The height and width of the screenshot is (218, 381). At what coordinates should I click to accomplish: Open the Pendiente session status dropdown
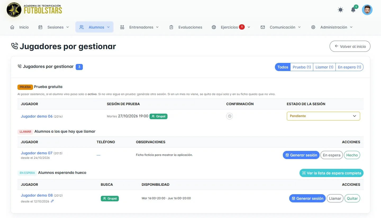323,116
